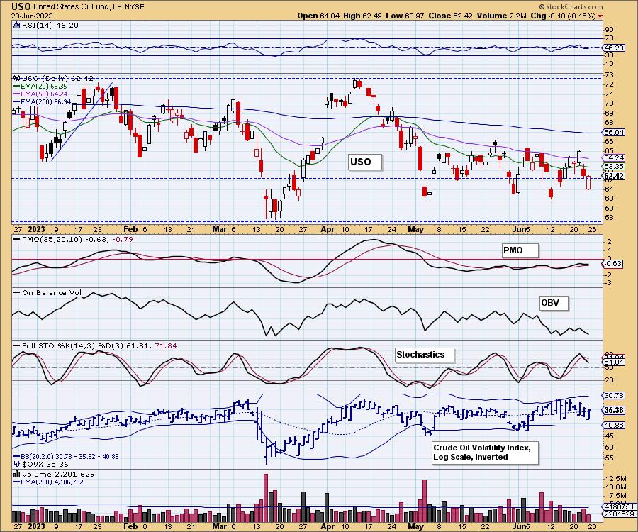Click the price-bar icon before $OVX 35.36
The image size is (638, 532).
(x=17, y=464)
